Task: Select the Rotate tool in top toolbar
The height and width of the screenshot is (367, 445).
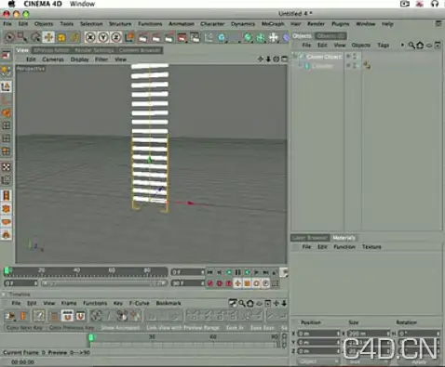Action: pyautogui.click(x=74, y=37)
